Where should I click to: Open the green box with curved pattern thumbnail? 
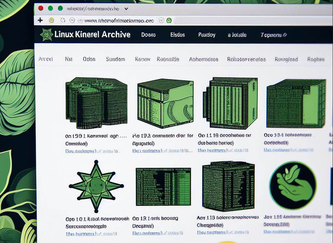coord(165,104)
